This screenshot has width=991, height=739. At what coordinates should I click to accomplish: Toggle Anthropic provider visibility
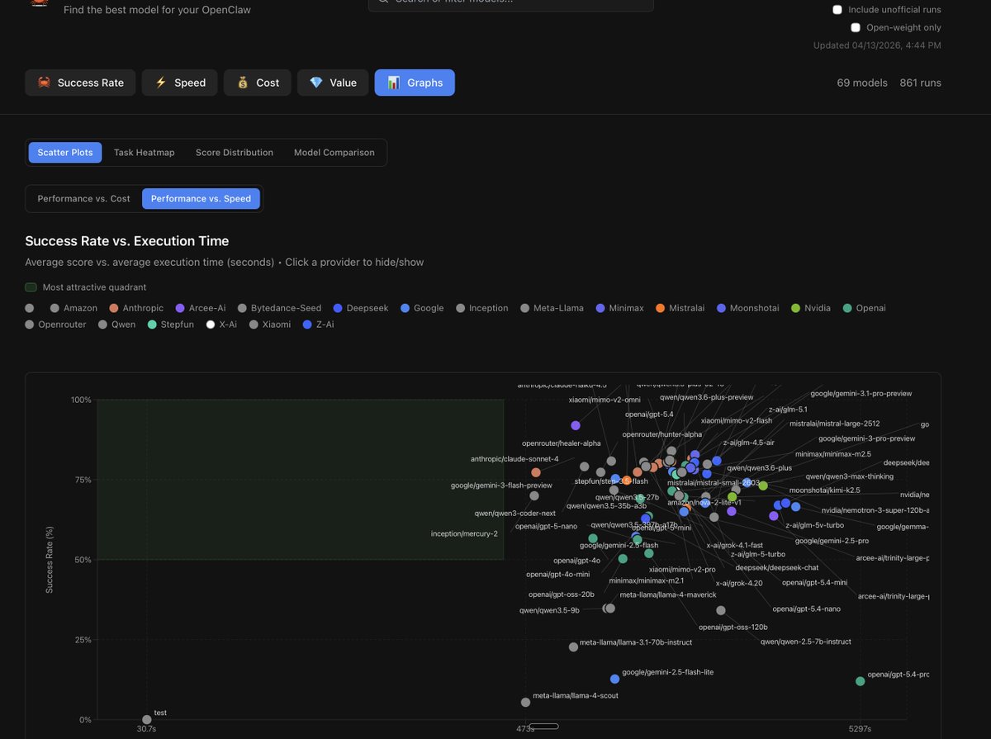(136, 308)
